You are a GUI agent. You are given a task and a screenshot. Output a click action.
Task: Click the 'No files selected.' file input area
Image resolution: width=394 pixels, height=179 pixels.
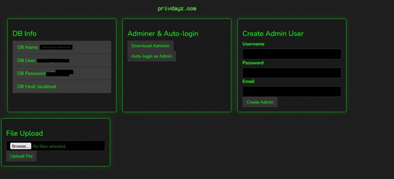tap(67, 146)
